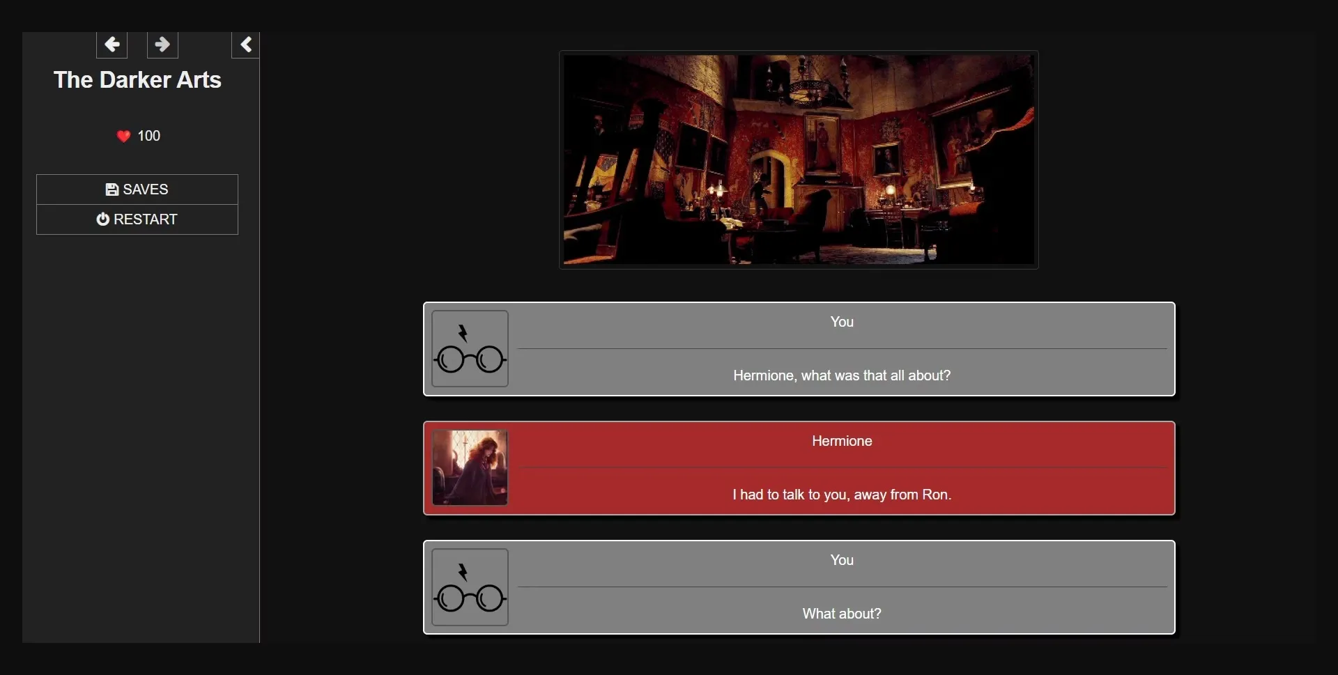Screen dimensions: 1338x675
Task: Collapse the sidebar with the chevron
Action: 245,45
